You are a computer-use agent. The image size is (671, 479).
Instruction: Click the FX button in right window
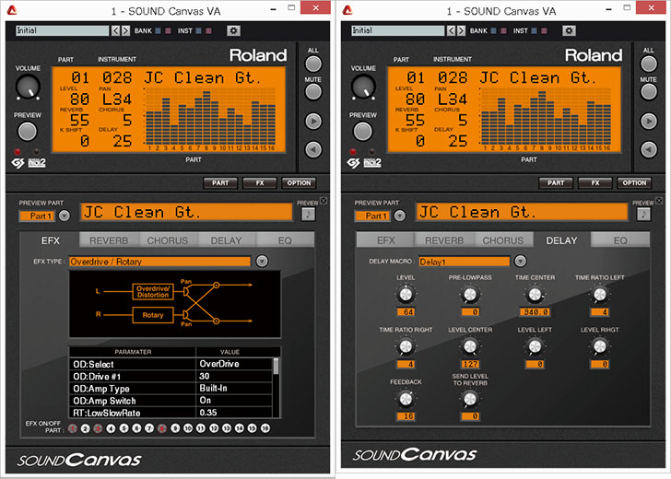tap(595, 183)
